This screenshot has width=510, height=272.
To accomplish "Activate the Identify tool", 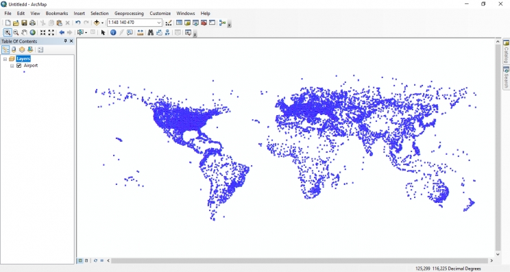I will [113, 32].
